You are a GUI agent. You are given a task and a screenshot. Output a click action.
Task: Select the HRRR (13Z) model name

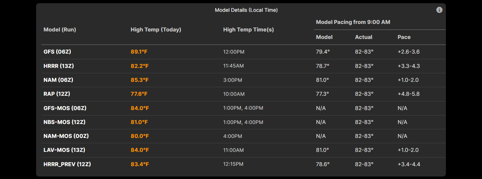(x=59, y=66)
